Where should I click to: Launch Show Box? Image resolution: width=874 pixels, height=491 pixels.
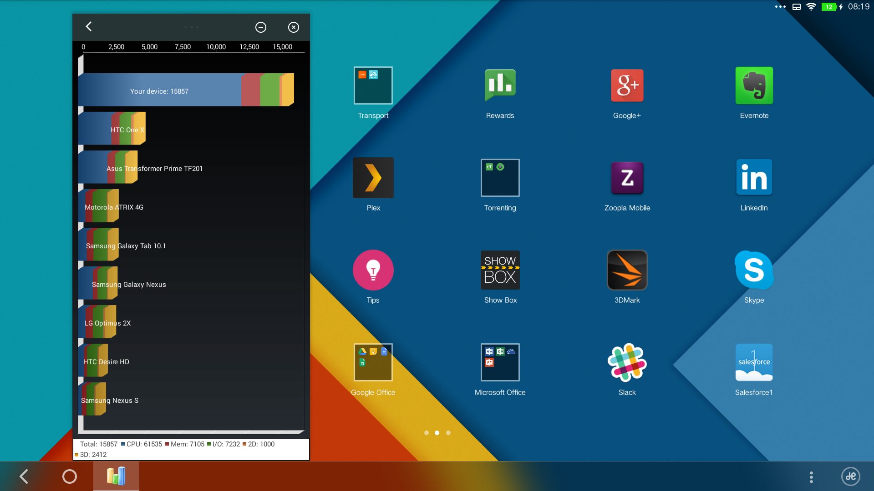500,270
